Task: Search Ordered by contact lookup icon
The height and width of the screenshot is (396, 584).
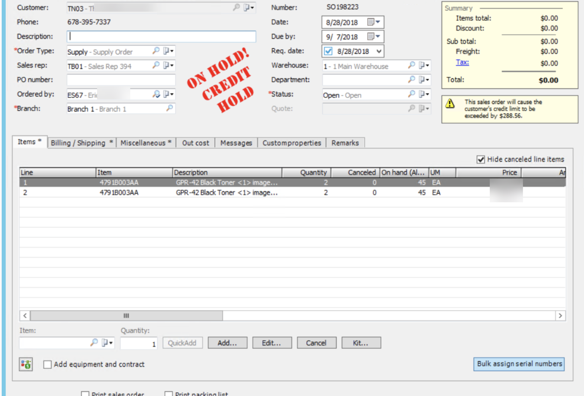Action: click(156, 94)
